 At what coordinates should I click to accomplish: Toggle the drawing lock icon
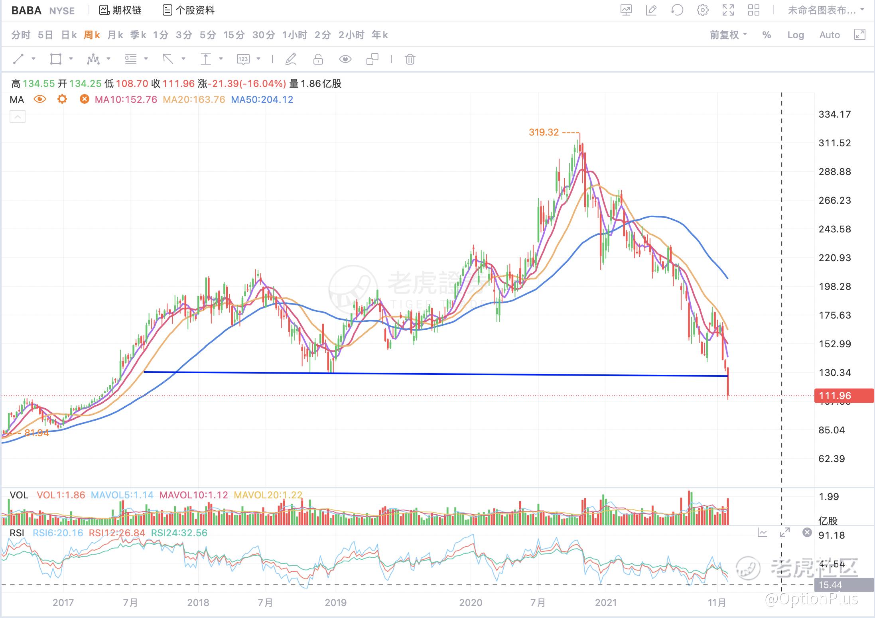click(318, 59)
